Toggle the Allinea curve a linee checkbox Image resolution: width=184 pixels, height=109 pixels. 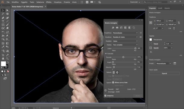[113, 83]
